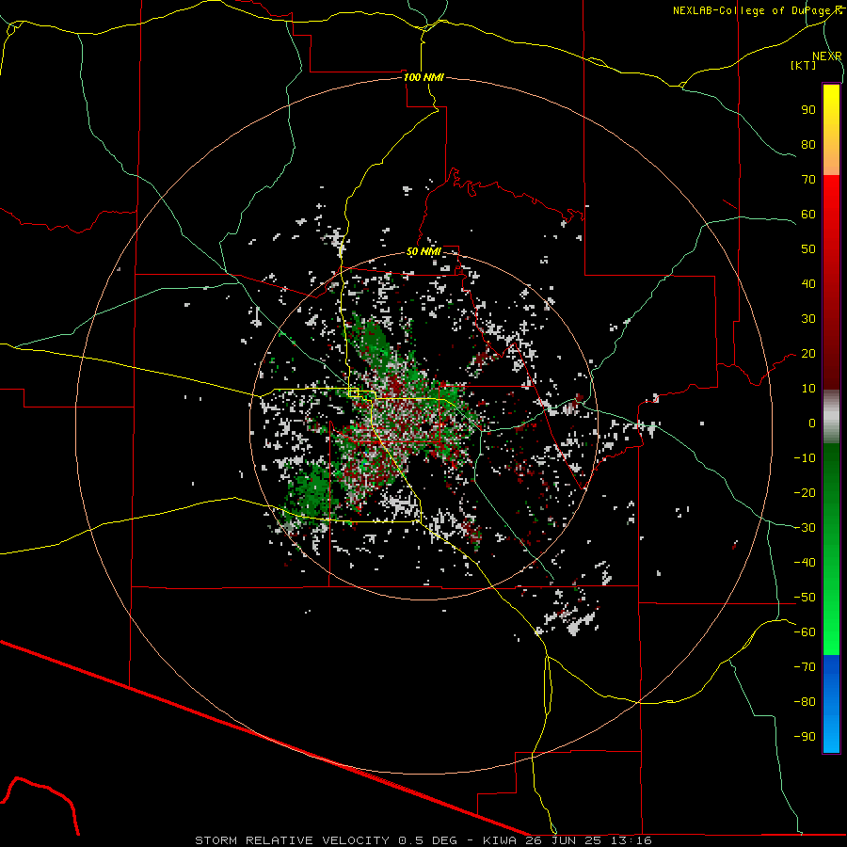The height and width of the screenshot is (847, 847).
Task: Select the -70 value on the velocity scale
Action: pos(805,667)
